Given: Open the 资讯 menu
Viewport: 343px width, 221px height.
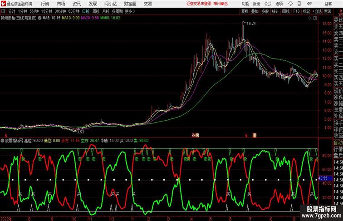Looking at the screenshot, I should coord(77,4).
